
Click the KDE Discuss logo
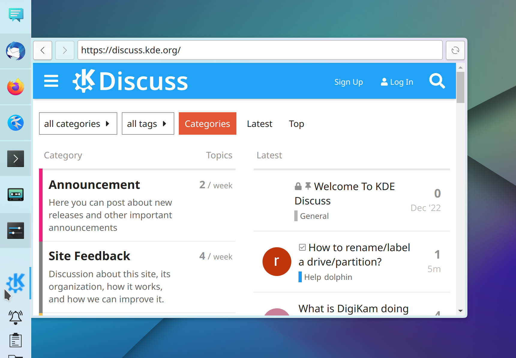[130, 81]
